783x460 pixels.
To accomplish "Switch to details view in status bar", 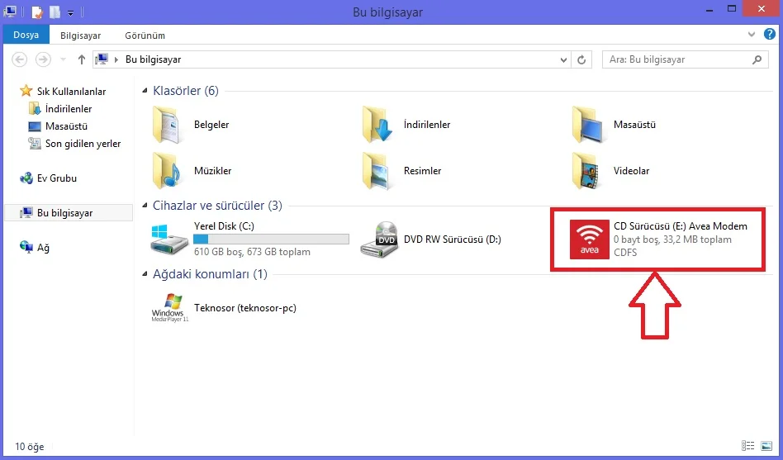I will click(x=747, y=445).
